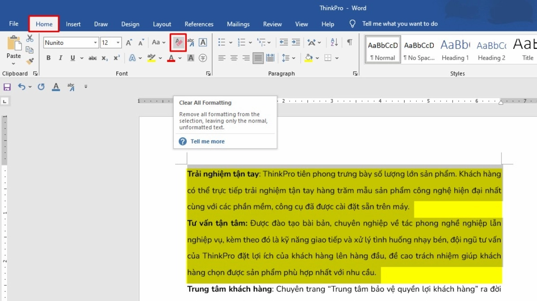The width and height of the screenshot is (537, 301).
Task: Toggle Italic formatting
Action: point(61,58)
